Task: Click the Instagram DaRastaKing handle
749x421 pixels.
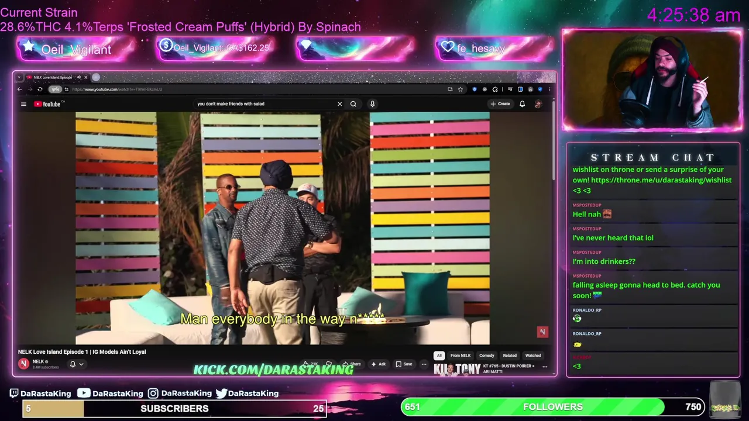Action: coord(180,394)
